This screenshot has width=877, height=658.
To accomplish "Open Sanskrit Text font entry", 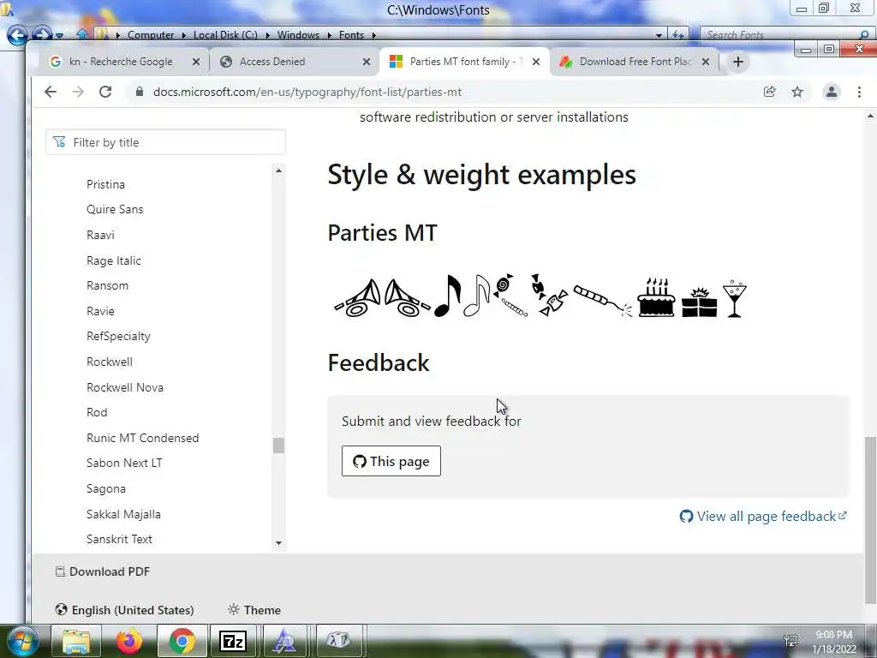I will tap(119, 539).
